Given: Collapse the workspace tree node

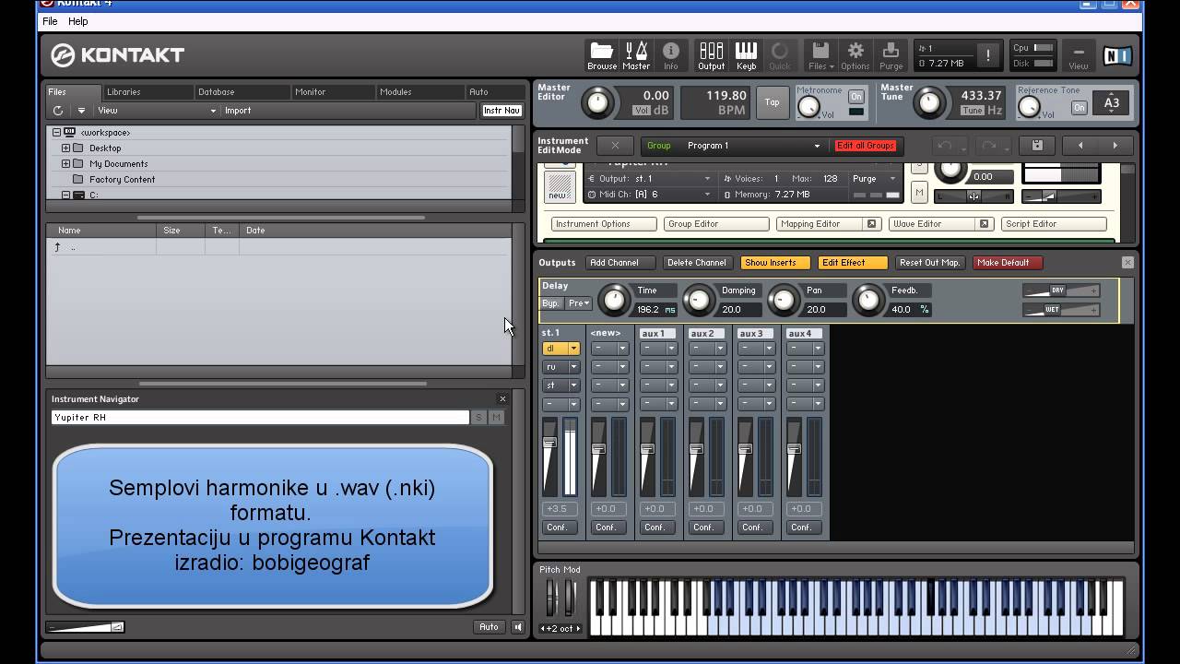Looking at the screenshot, I should point(56,133).
